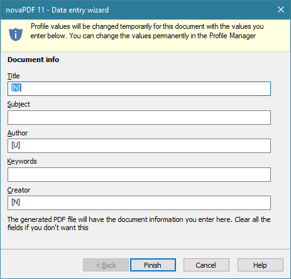Click the 'Profile values will be changed' notice
The width and height of the screenshot is (291, 279).
click(x=147, y=31)
